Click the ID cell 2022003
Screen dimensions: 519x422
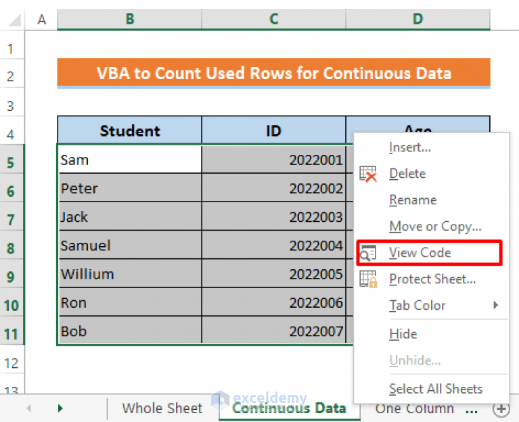(273, 216)
